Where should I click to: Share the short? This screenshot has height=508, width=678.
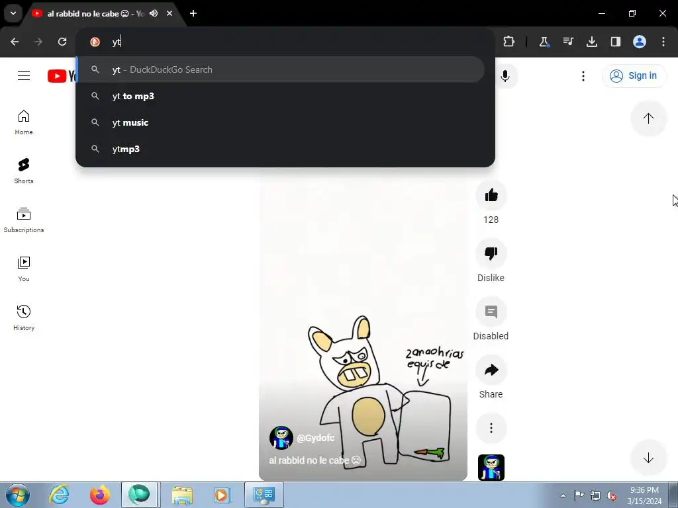point(491,370)
